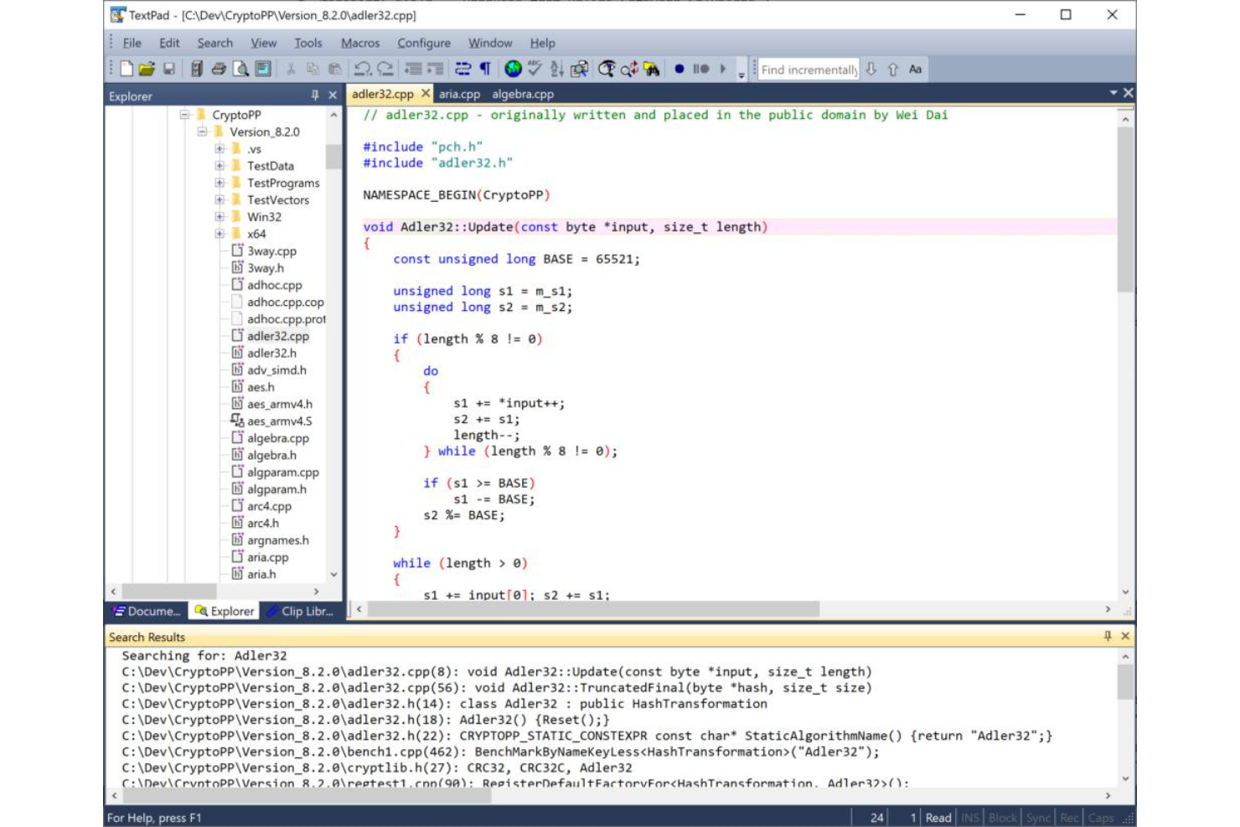Start macro recording with the red dot icon
The image size is (1240, 827).
coord(679,70)
